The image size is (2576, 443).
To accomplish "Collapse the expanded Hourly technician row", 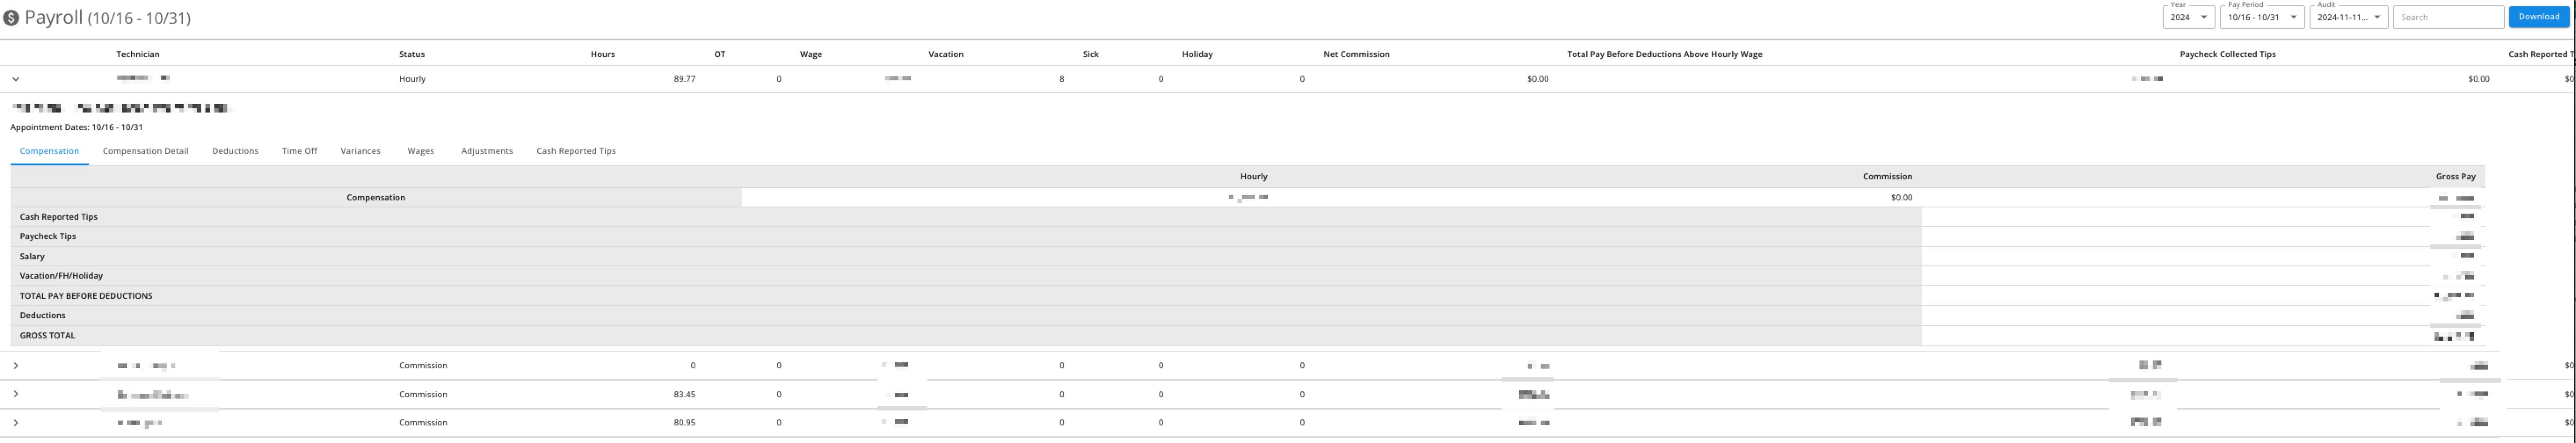I will (16, 79).
